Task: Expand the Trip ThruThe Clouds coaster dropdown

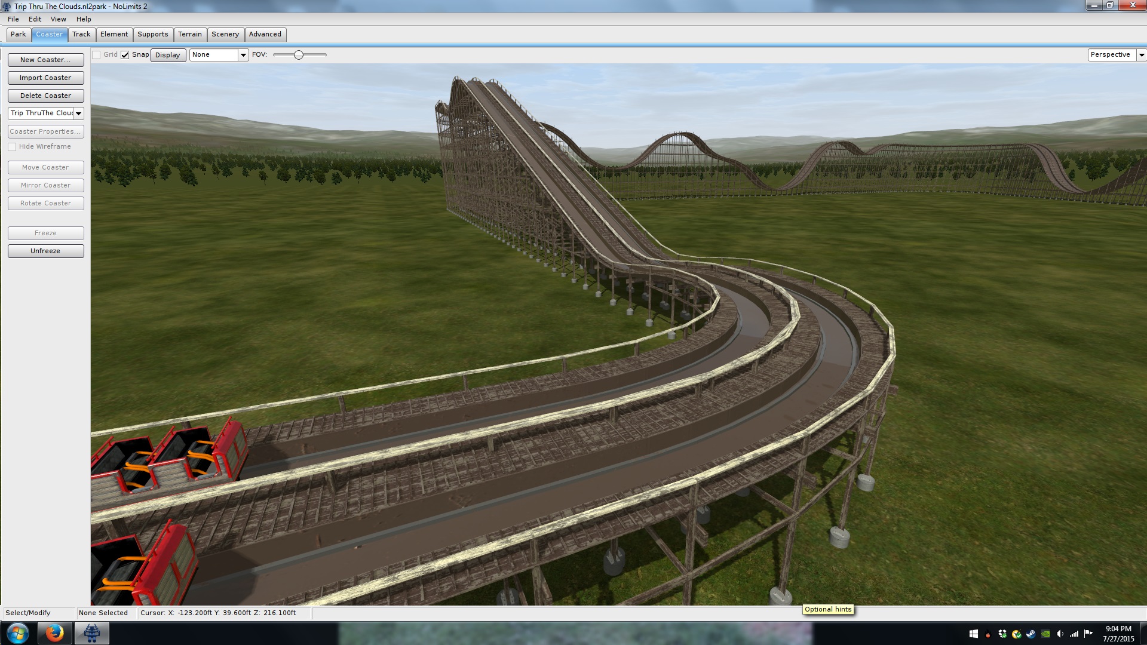Action: [78, 113]
